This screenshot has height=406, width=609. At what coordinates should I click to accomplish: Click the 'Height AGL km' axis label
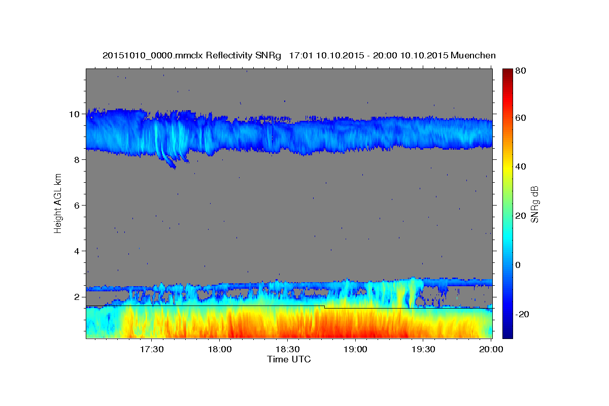coord(58,204)
